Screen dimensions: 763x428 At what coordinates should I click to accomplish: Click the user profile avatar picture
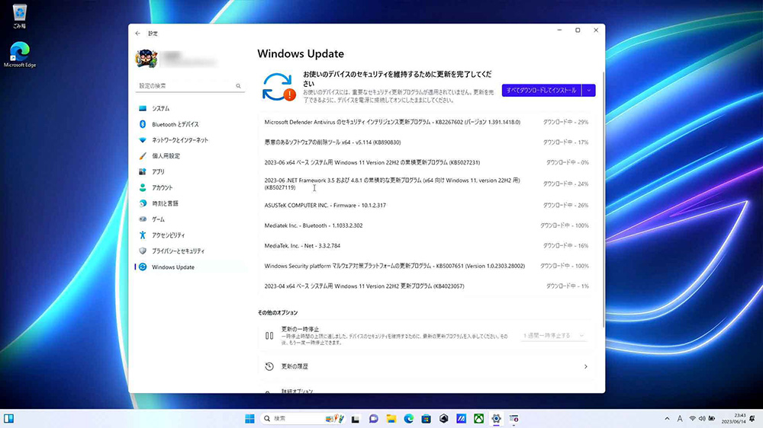(146, 59)
